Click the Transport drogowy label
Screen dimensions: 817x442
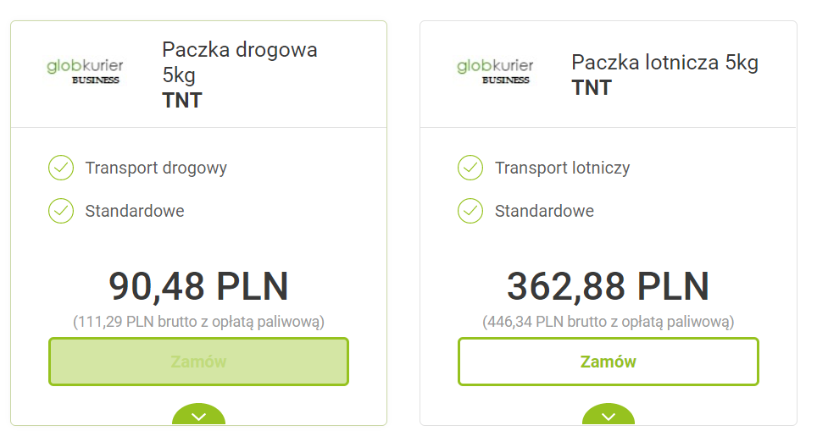[x=156, y=168]
